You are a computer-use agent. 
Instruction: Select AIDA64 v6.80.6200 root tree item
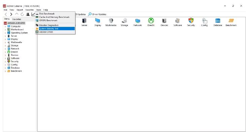[16, 23]
